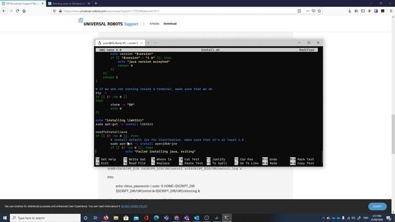Click 'installing libc32z1' echo line
Screen dimensions: 395x222
[120, 120]
